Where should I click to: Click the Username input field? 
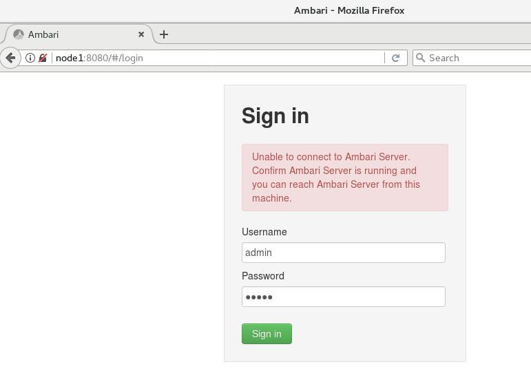point(343,253)
